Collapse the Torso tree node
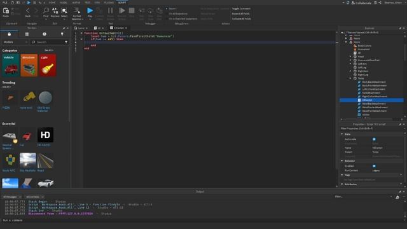The width and height of the screenshot is (407, 229). pyautogui.click(x=350, y=78)
